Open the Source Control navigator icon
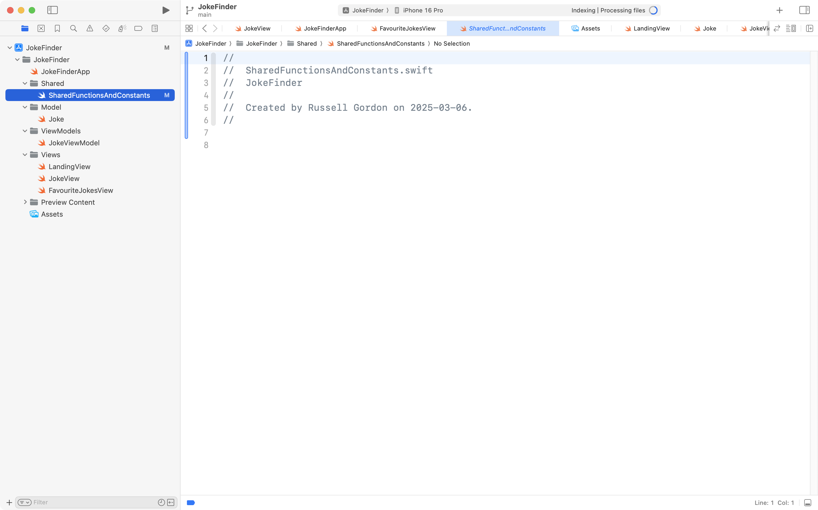This screenshot has width=818, height=510. (41, 28)
